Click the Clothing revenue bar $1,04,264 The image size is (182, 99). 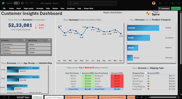pos(143,28)
